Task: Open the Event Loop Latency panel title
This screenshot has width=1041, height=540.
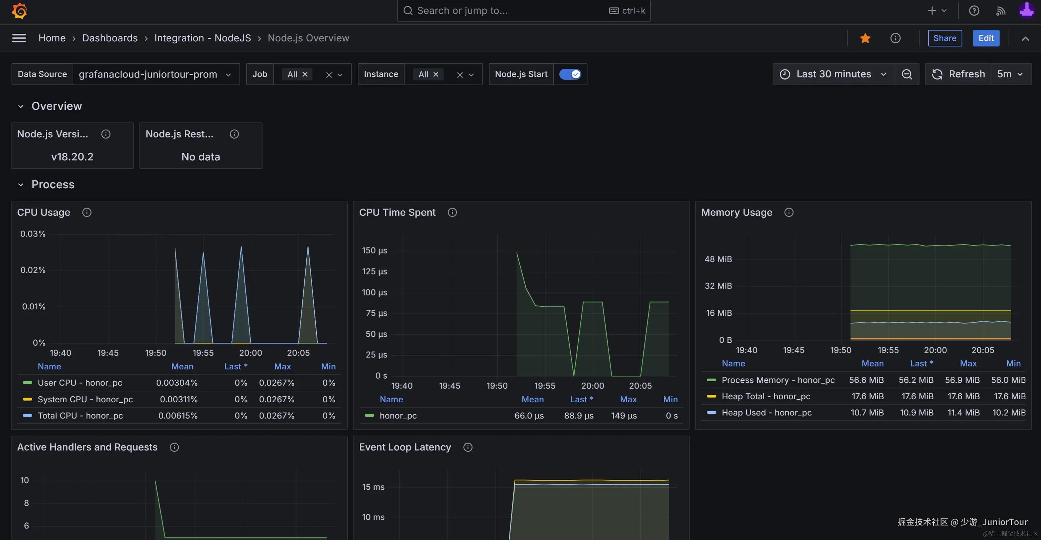Action: point(405,447)
